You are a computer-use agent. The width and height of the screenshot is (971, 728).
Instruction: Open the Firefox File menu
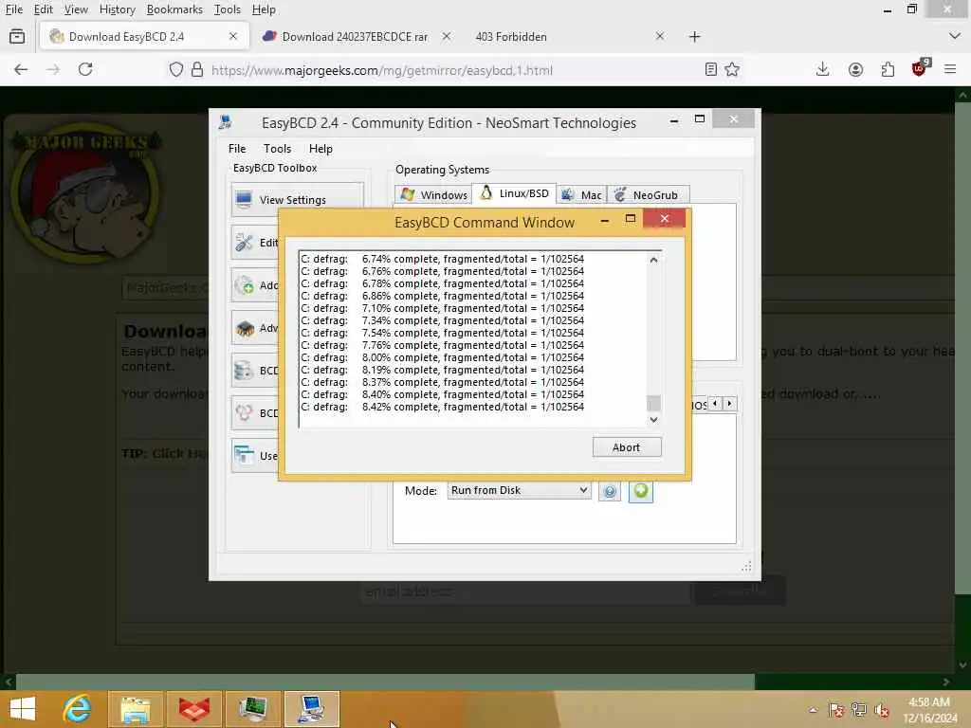[x=13, y=9]
